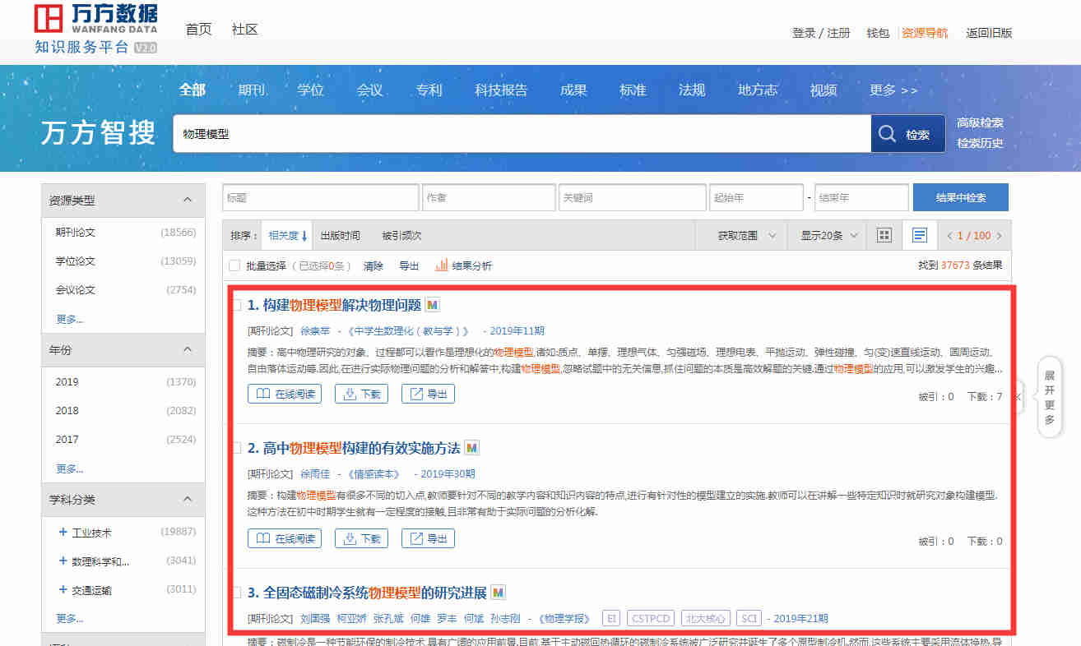Switch to grid view icon
Viewport: 1081px width, 646px height.
pyautogui.click(x=884, y=236)
